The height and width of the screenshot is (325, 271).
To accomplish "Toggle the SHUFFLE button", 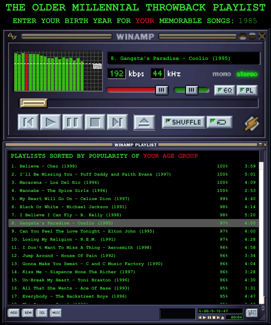I will click(184, 122).
